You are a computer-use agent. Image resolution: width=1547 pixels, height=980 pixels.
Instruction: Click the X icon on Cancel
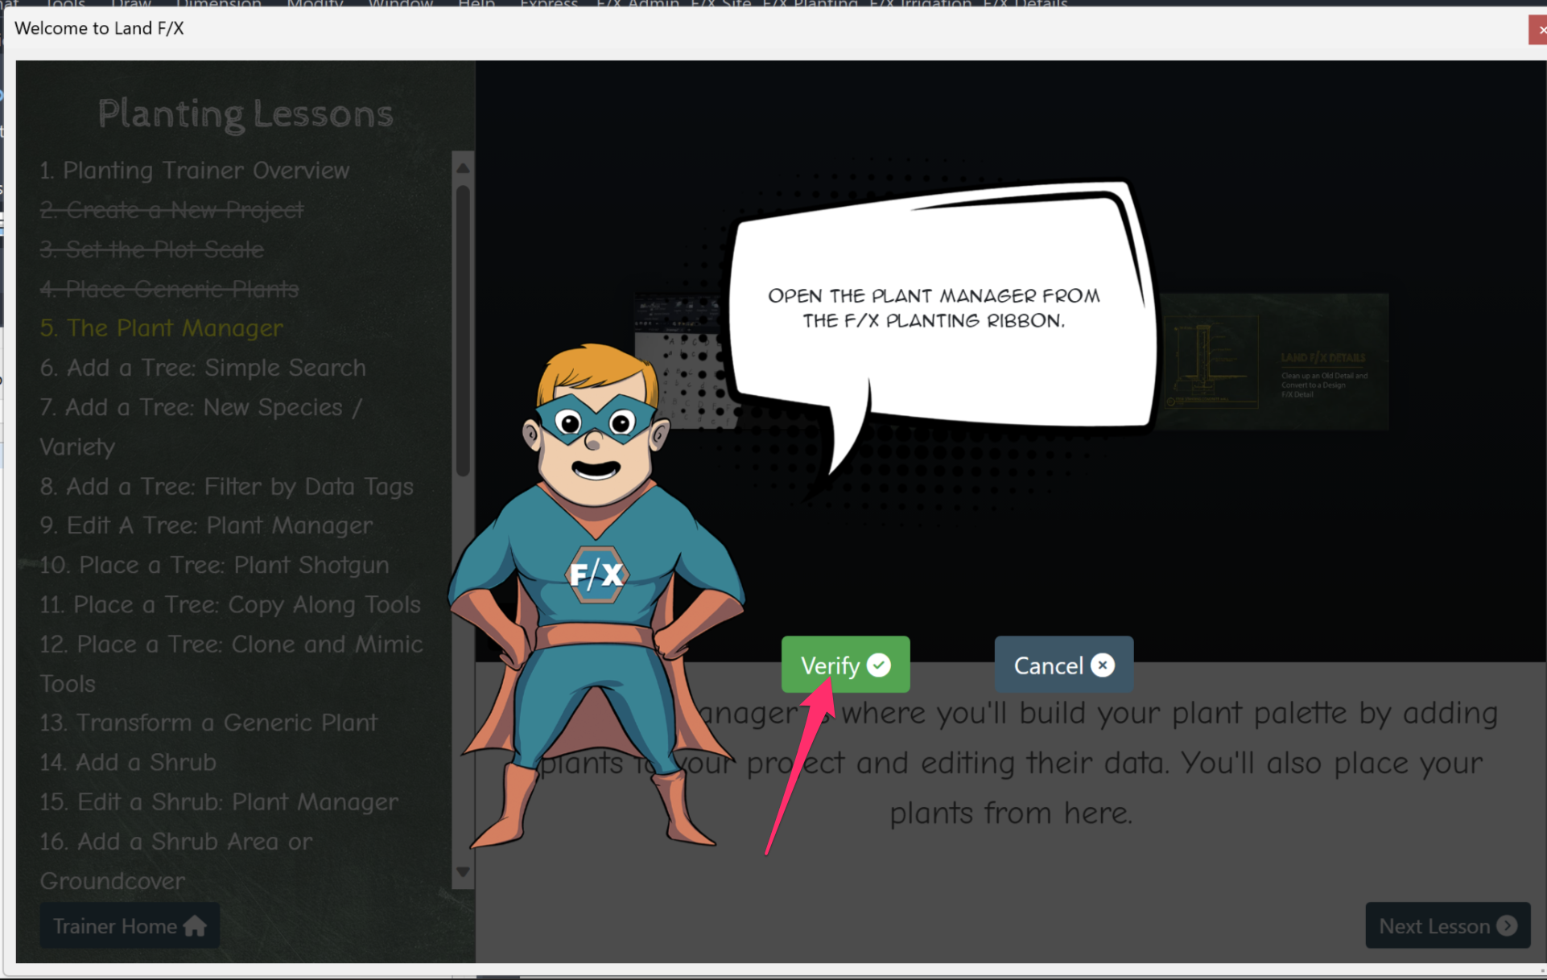pyautogui.click(x=1103, y=665)
